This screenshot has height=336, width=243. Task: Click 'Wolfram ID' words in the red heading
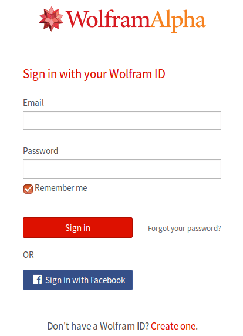point(137,74)
